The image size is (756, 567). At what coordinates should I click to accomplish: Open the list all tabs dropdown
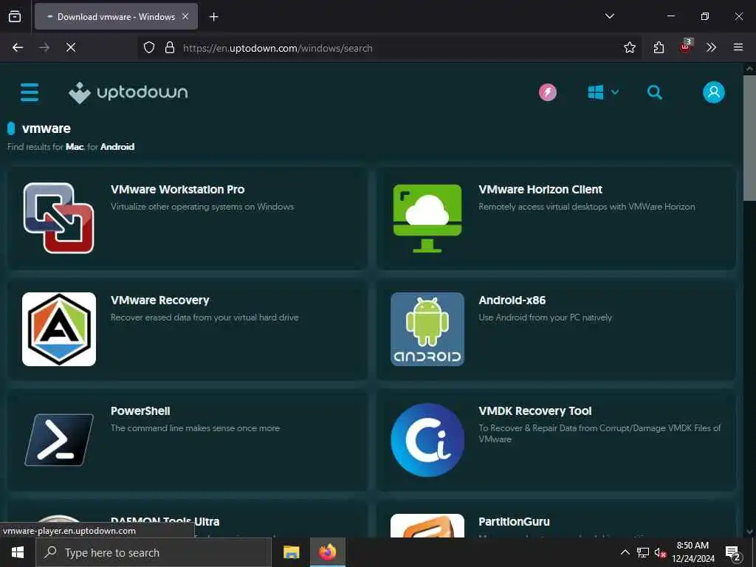point(609,16)
